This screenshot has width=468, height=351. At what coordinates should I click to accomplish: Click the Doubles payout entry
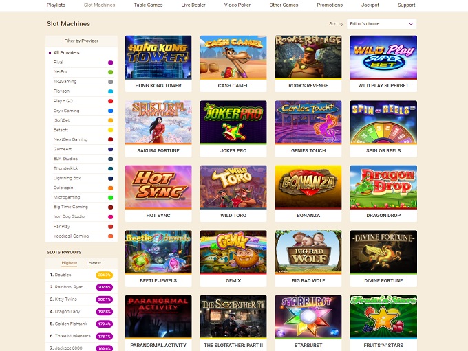pyautogui.click(x=63, y=275)
